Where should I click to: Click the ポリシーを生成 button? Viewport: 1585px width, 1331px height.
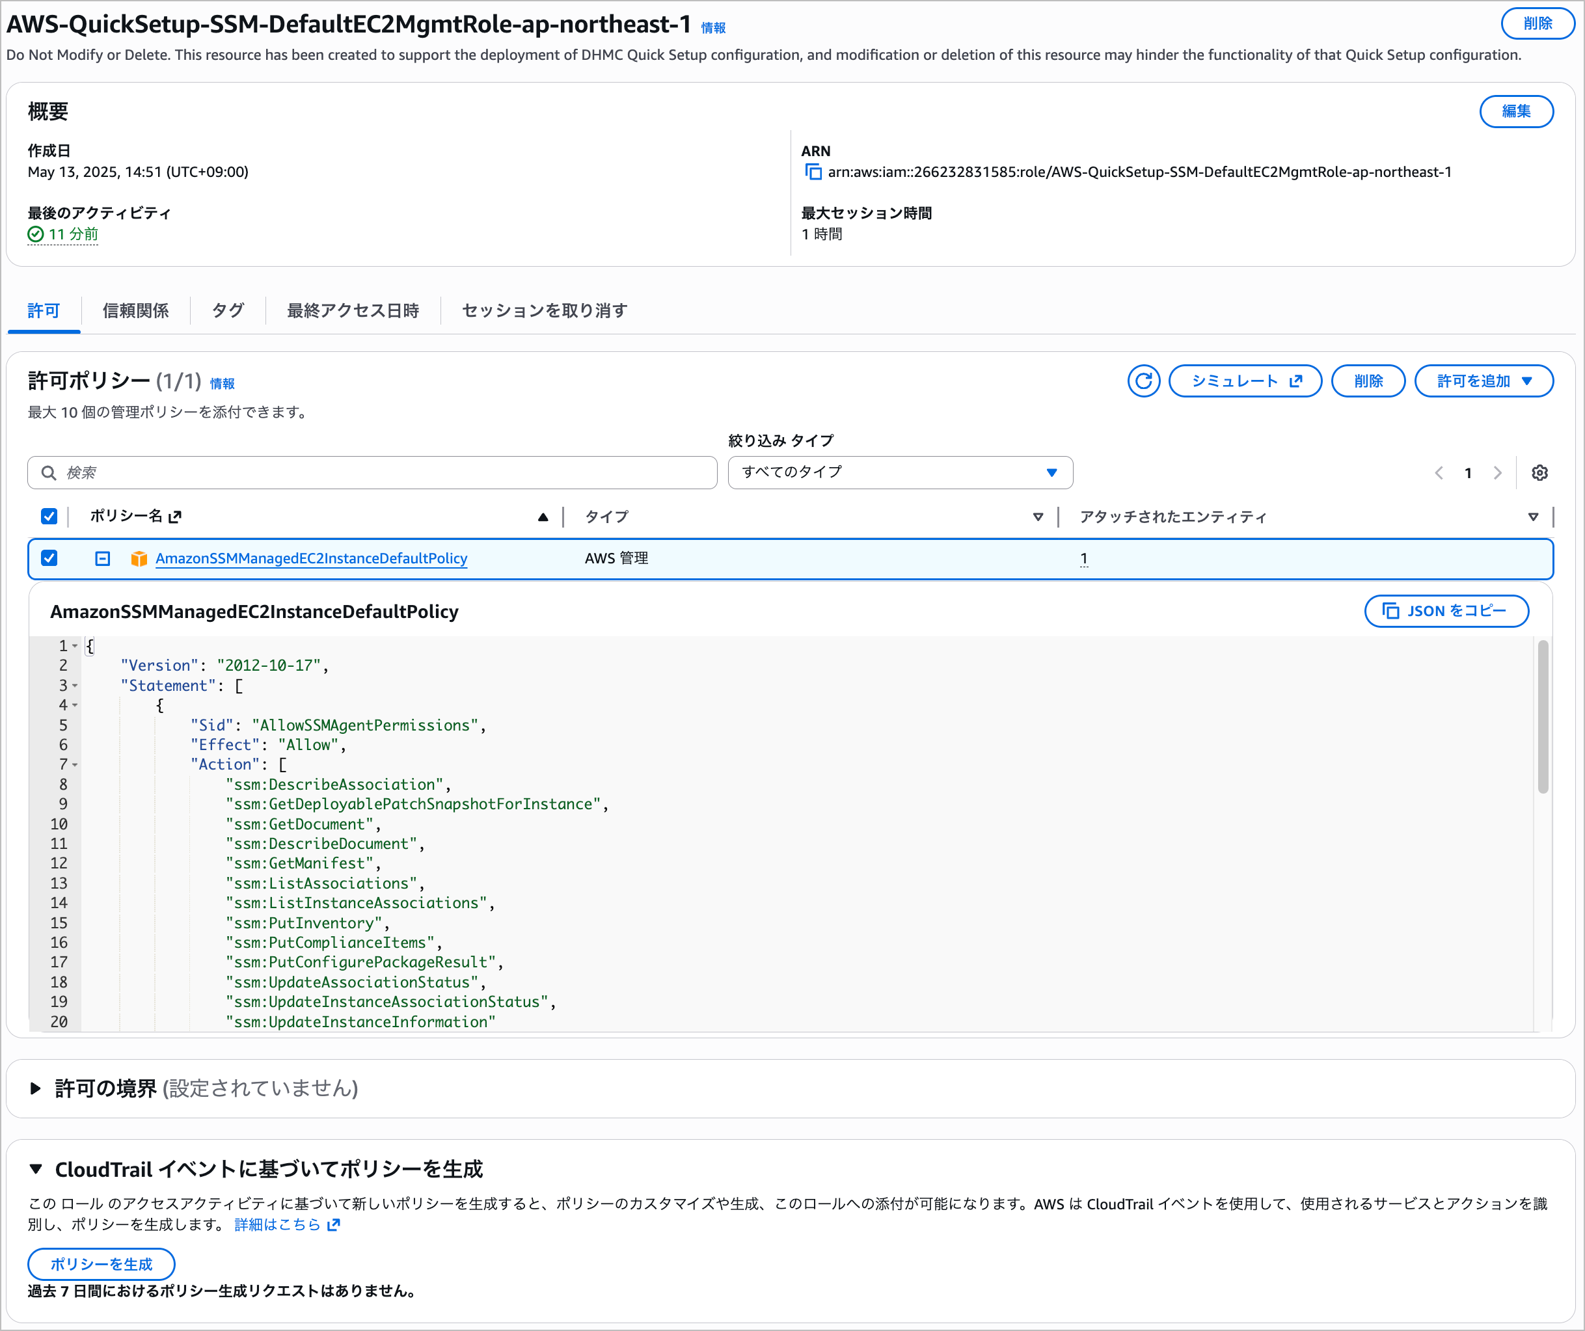(101, 1264)
